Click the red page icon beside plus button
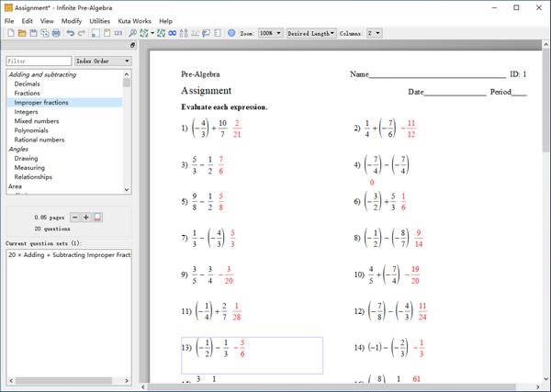Viewport: 551px width, 392px height. click(x=97, y=217)
